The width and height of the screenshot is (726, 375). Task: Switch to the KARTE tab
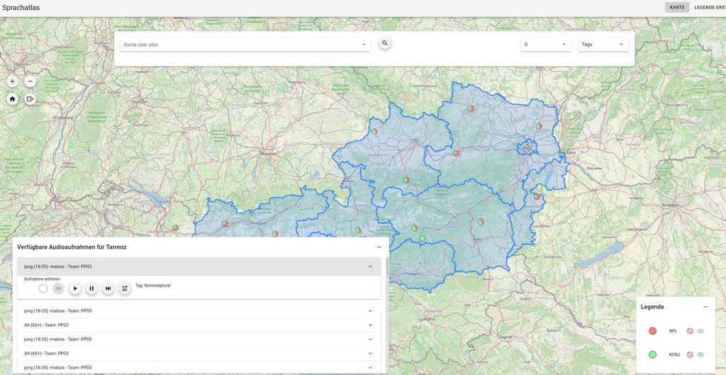pos(677,7)
